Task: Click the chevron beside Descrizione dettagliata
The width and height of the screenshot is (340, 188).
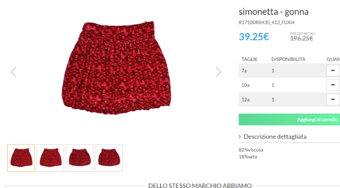Action: point(240,137)
